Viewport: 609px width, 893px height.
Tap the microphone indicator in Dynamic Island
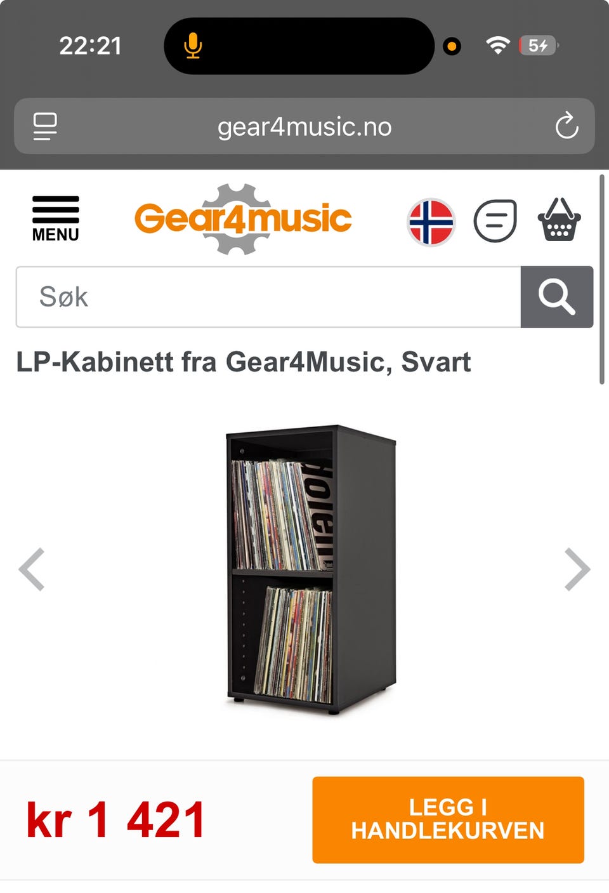coord(193,46)
